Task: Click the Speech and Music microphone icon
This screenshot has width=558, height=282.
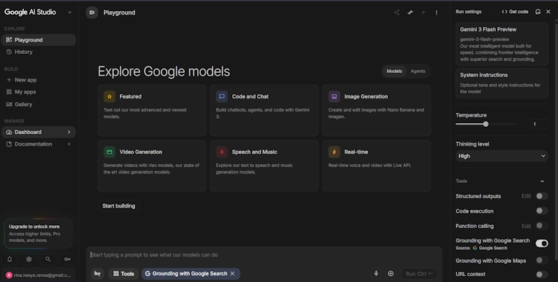Action: pyautogui.click(x=222, y=152)
